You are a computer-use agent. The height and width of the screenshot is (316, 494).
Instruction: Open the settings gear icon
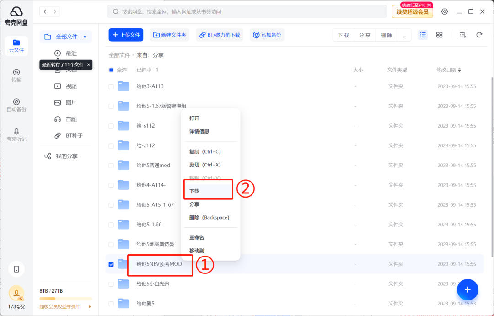pos(444,11)
